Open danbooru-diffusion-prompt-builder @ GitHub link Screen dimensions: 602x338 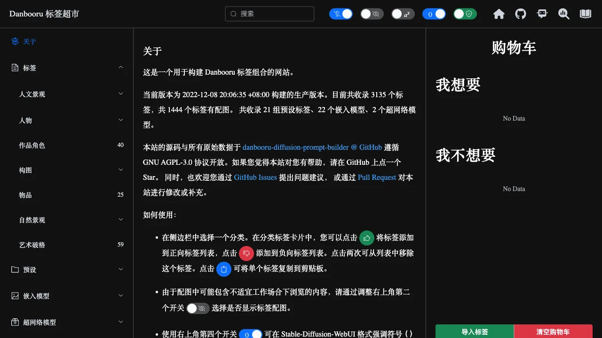pos(312,147)
